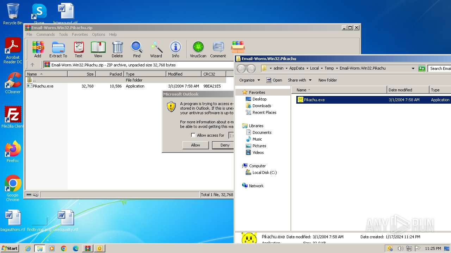Refresh the Explorer address bar

click(x=422, y=69)
